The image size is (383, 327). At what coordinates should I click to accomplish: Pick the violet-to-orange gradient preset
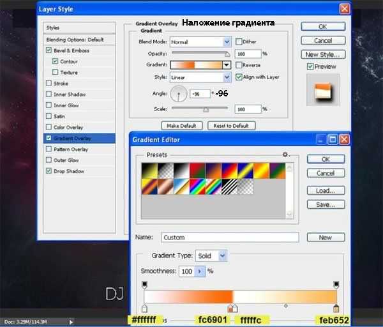click(213, 171)
